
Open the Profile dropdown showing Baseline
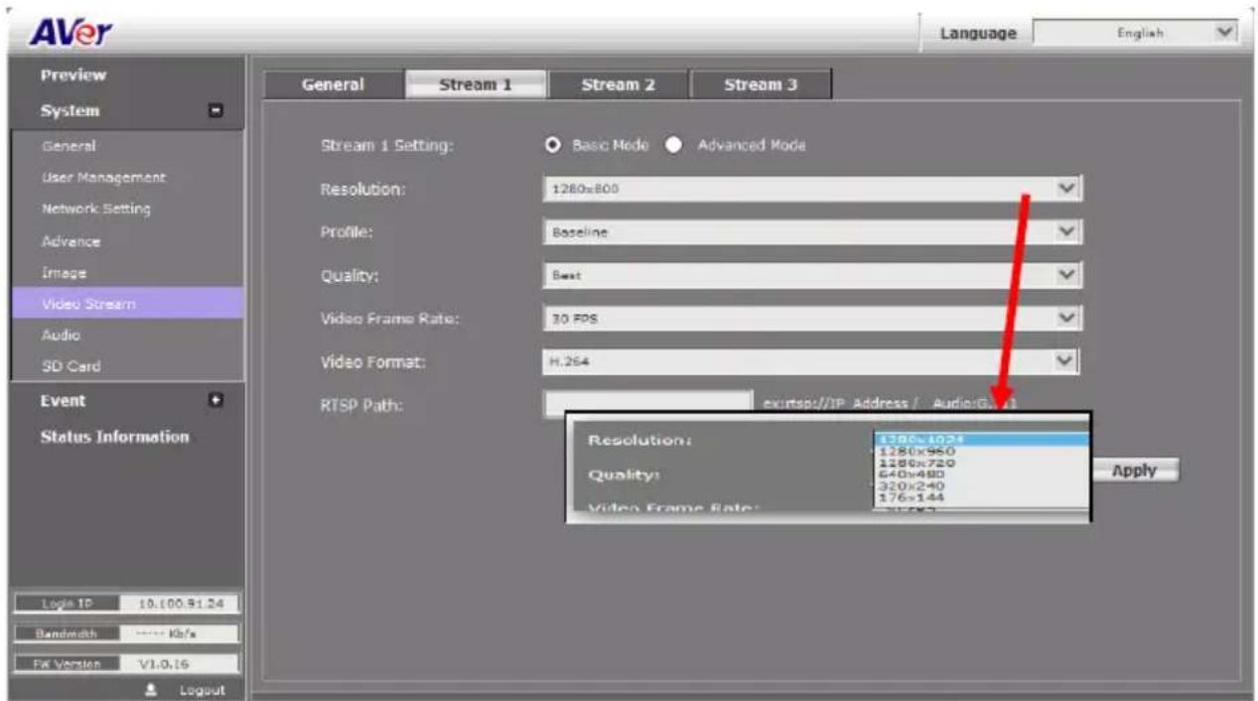[x=812, y=232]
